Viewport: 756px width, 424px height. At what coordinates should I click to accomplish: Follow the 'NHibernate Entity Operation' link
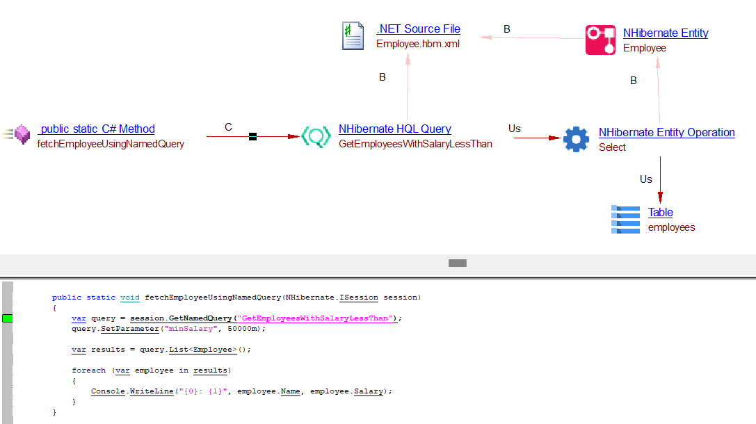(x=666, y=133)
